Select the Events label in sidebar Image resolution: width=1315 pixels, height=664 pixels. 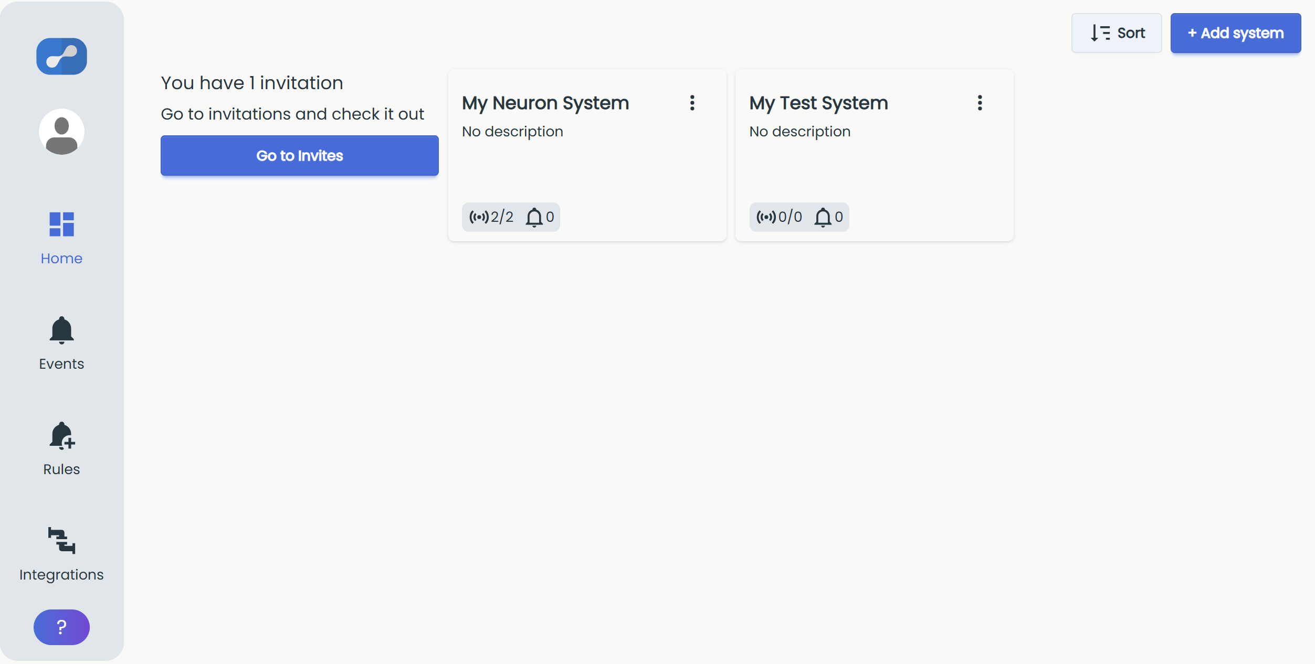pos(61,364)
